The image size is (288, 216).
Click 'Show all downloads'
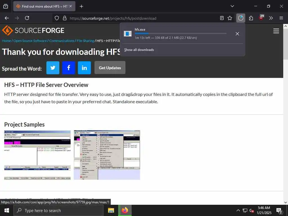139,50
